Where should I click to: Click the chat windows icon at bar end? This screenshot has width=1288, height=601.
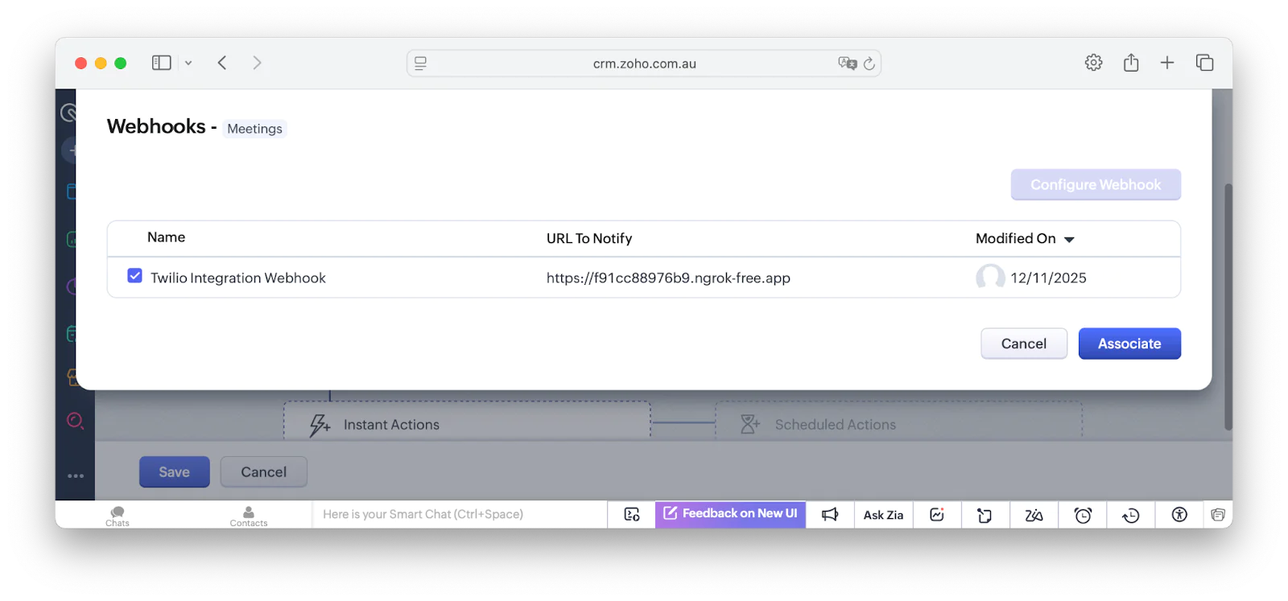click(1218, 515)
